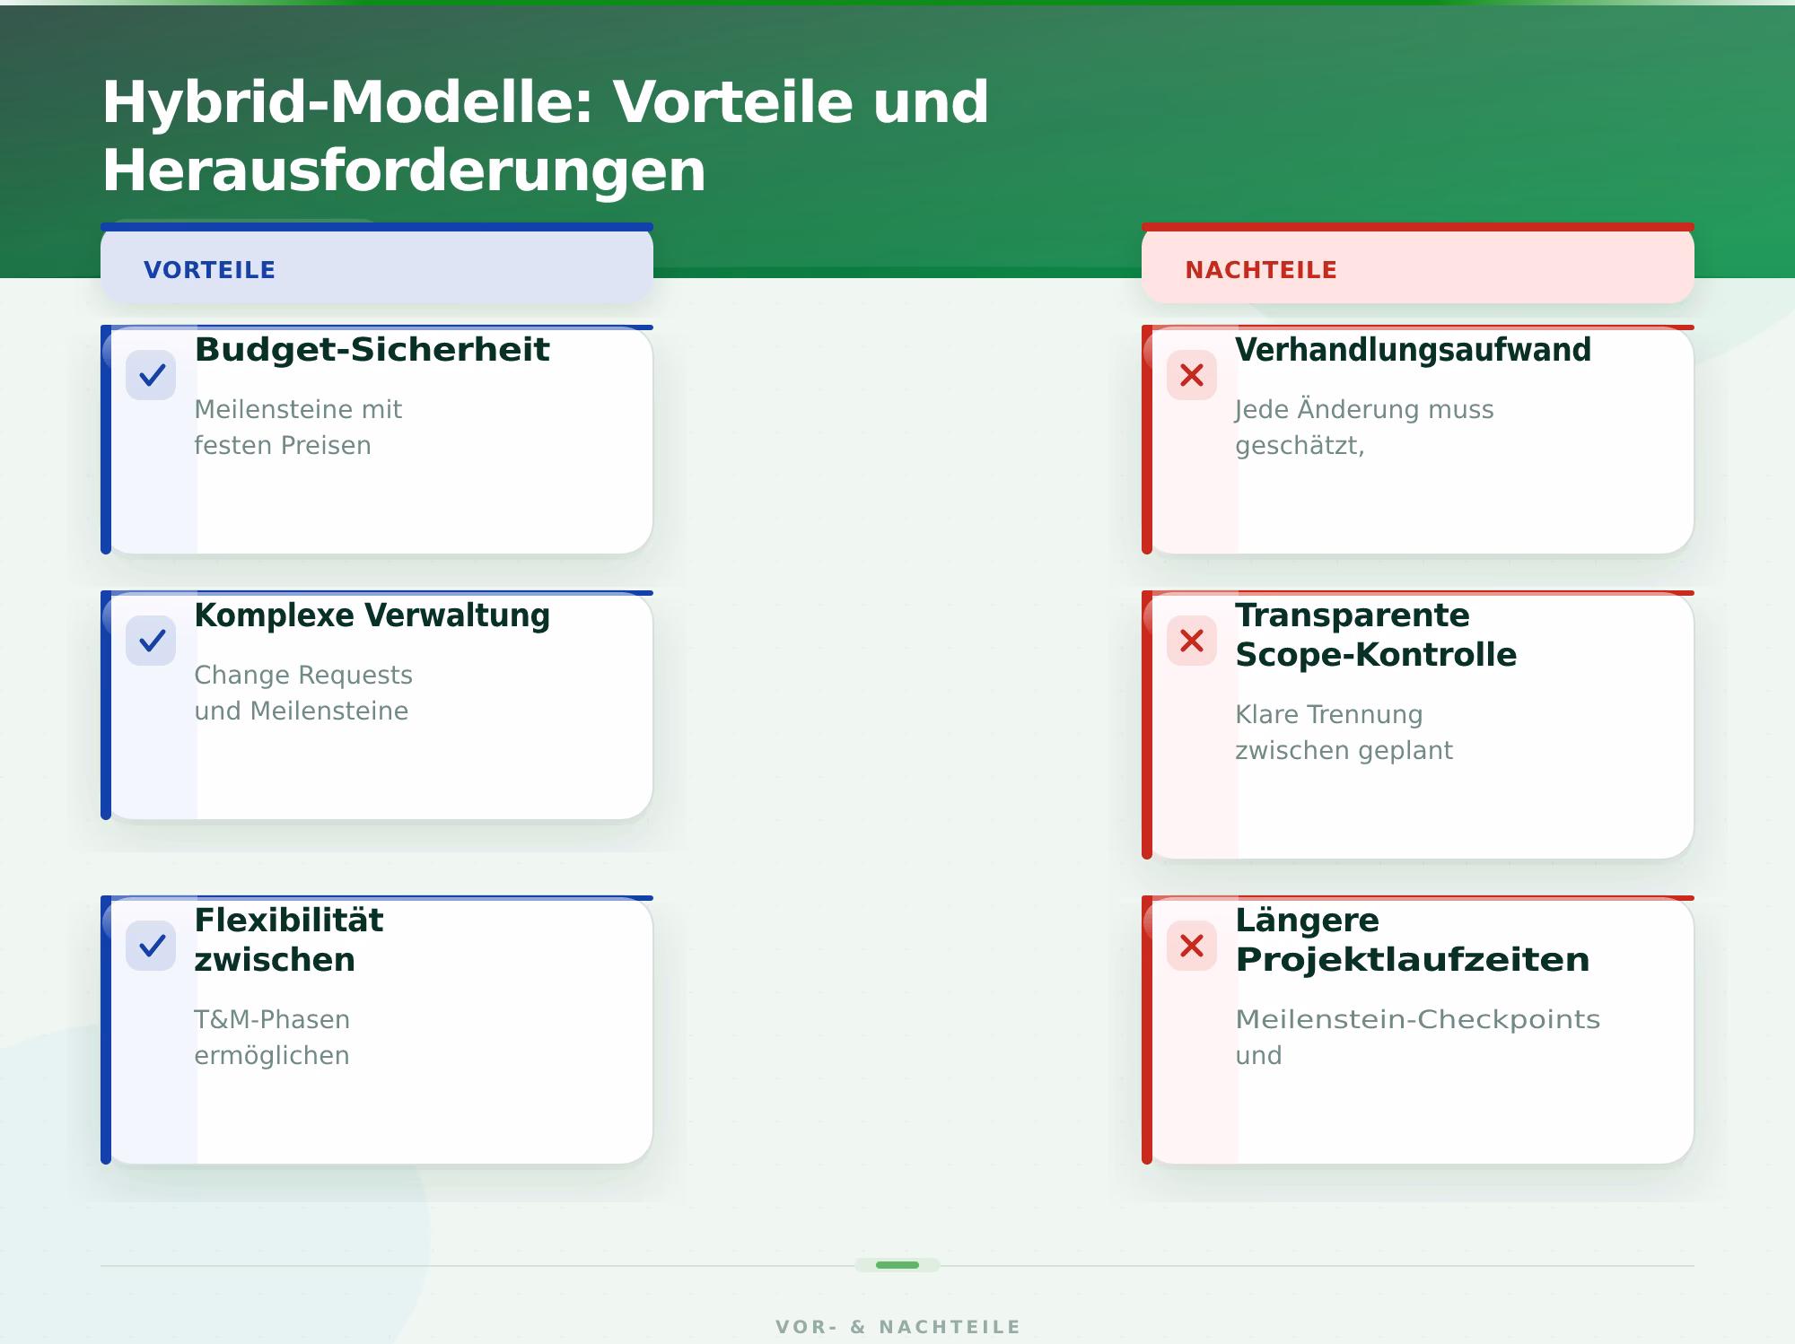
Task: Click the Transparente Scope-Kontrolle card heading
Action: click(1376, 634)
